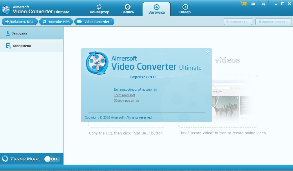The height and width of the screenshot is (171, 293).
Task: Click the Turbo Mode spinner icon
Action: pyautogui.click(x=5, y=159)
